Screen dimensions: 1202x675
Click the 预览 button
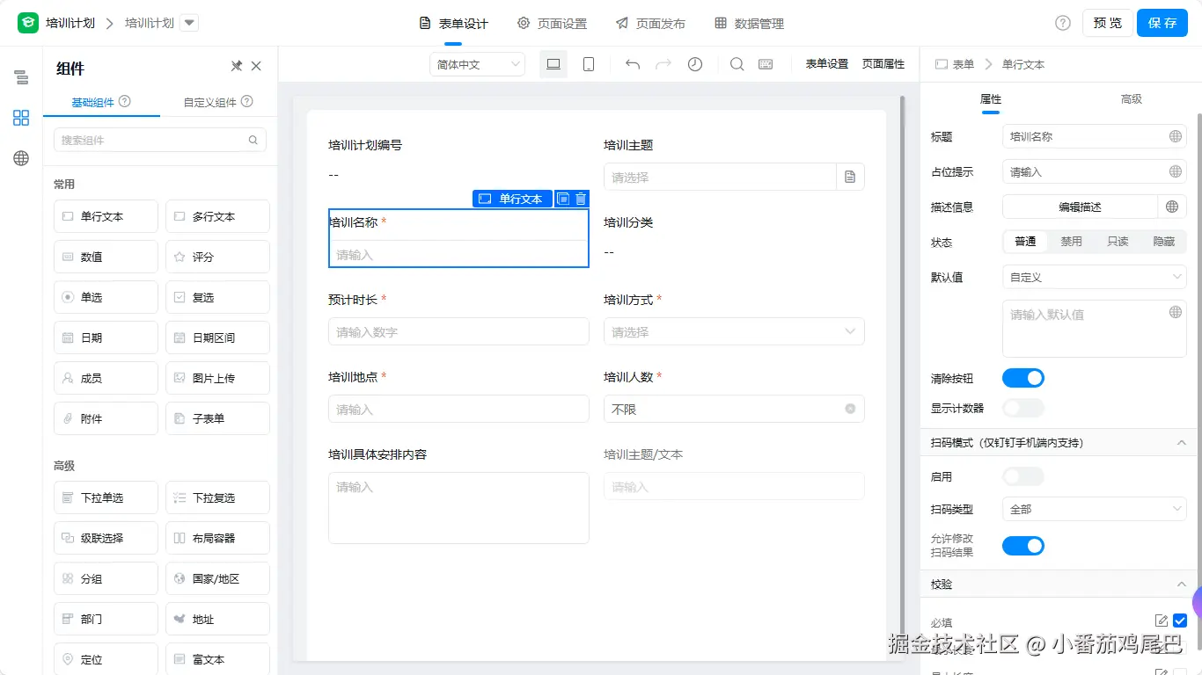(x=1108, y=23)
